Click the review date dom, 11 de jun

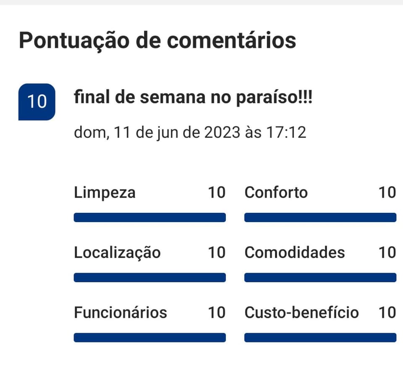[190, 133]
